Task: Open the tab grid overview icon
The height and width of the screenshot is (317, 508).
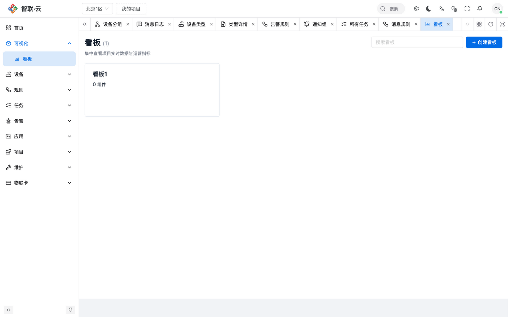Action: point(479,24)
